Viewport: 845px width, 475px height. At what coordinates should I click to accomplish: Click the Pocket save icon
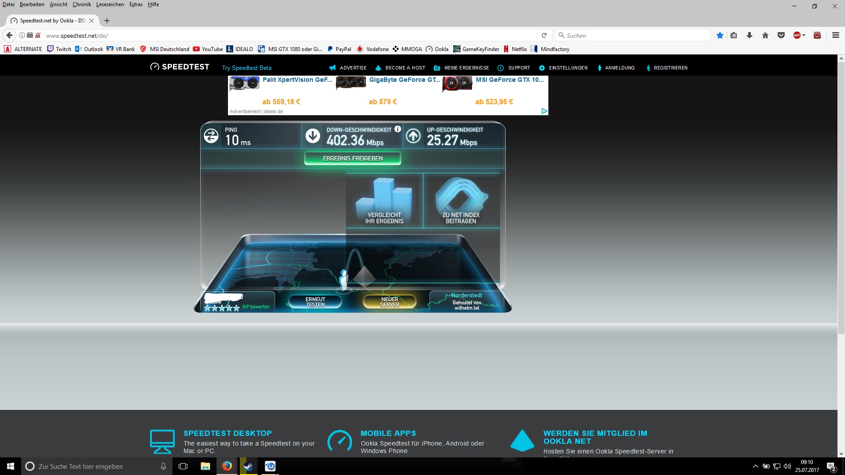(781, 36)
